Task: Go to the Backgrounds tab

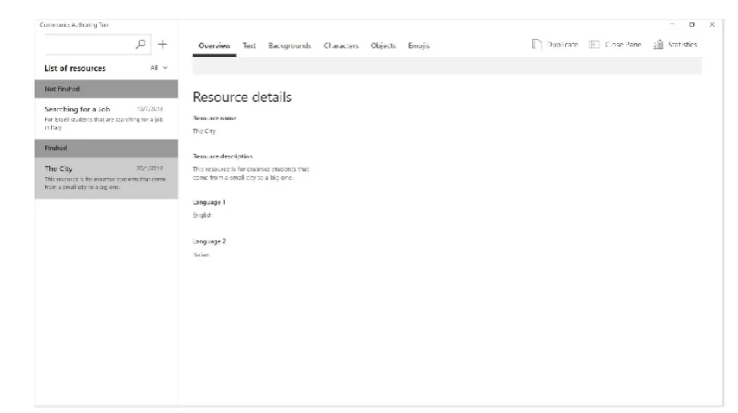Action: [x=290, y=46]
